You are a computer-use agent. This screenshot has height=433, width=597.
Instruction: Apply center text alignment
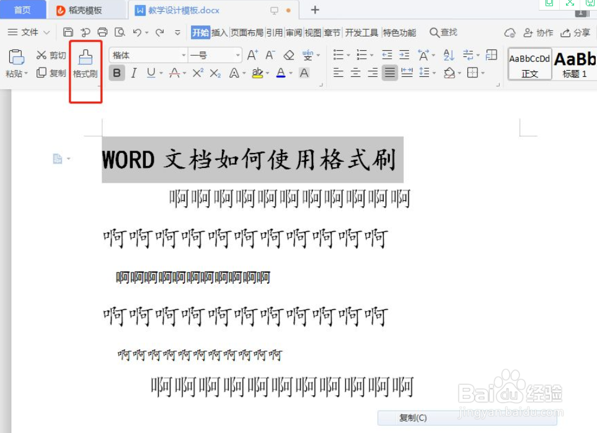[355, 72]
